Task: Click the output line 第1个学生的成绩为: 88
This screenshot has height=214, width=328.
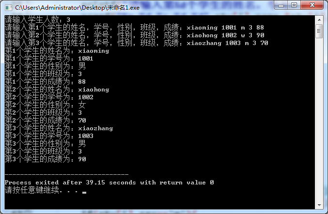Action: [45, 82]
